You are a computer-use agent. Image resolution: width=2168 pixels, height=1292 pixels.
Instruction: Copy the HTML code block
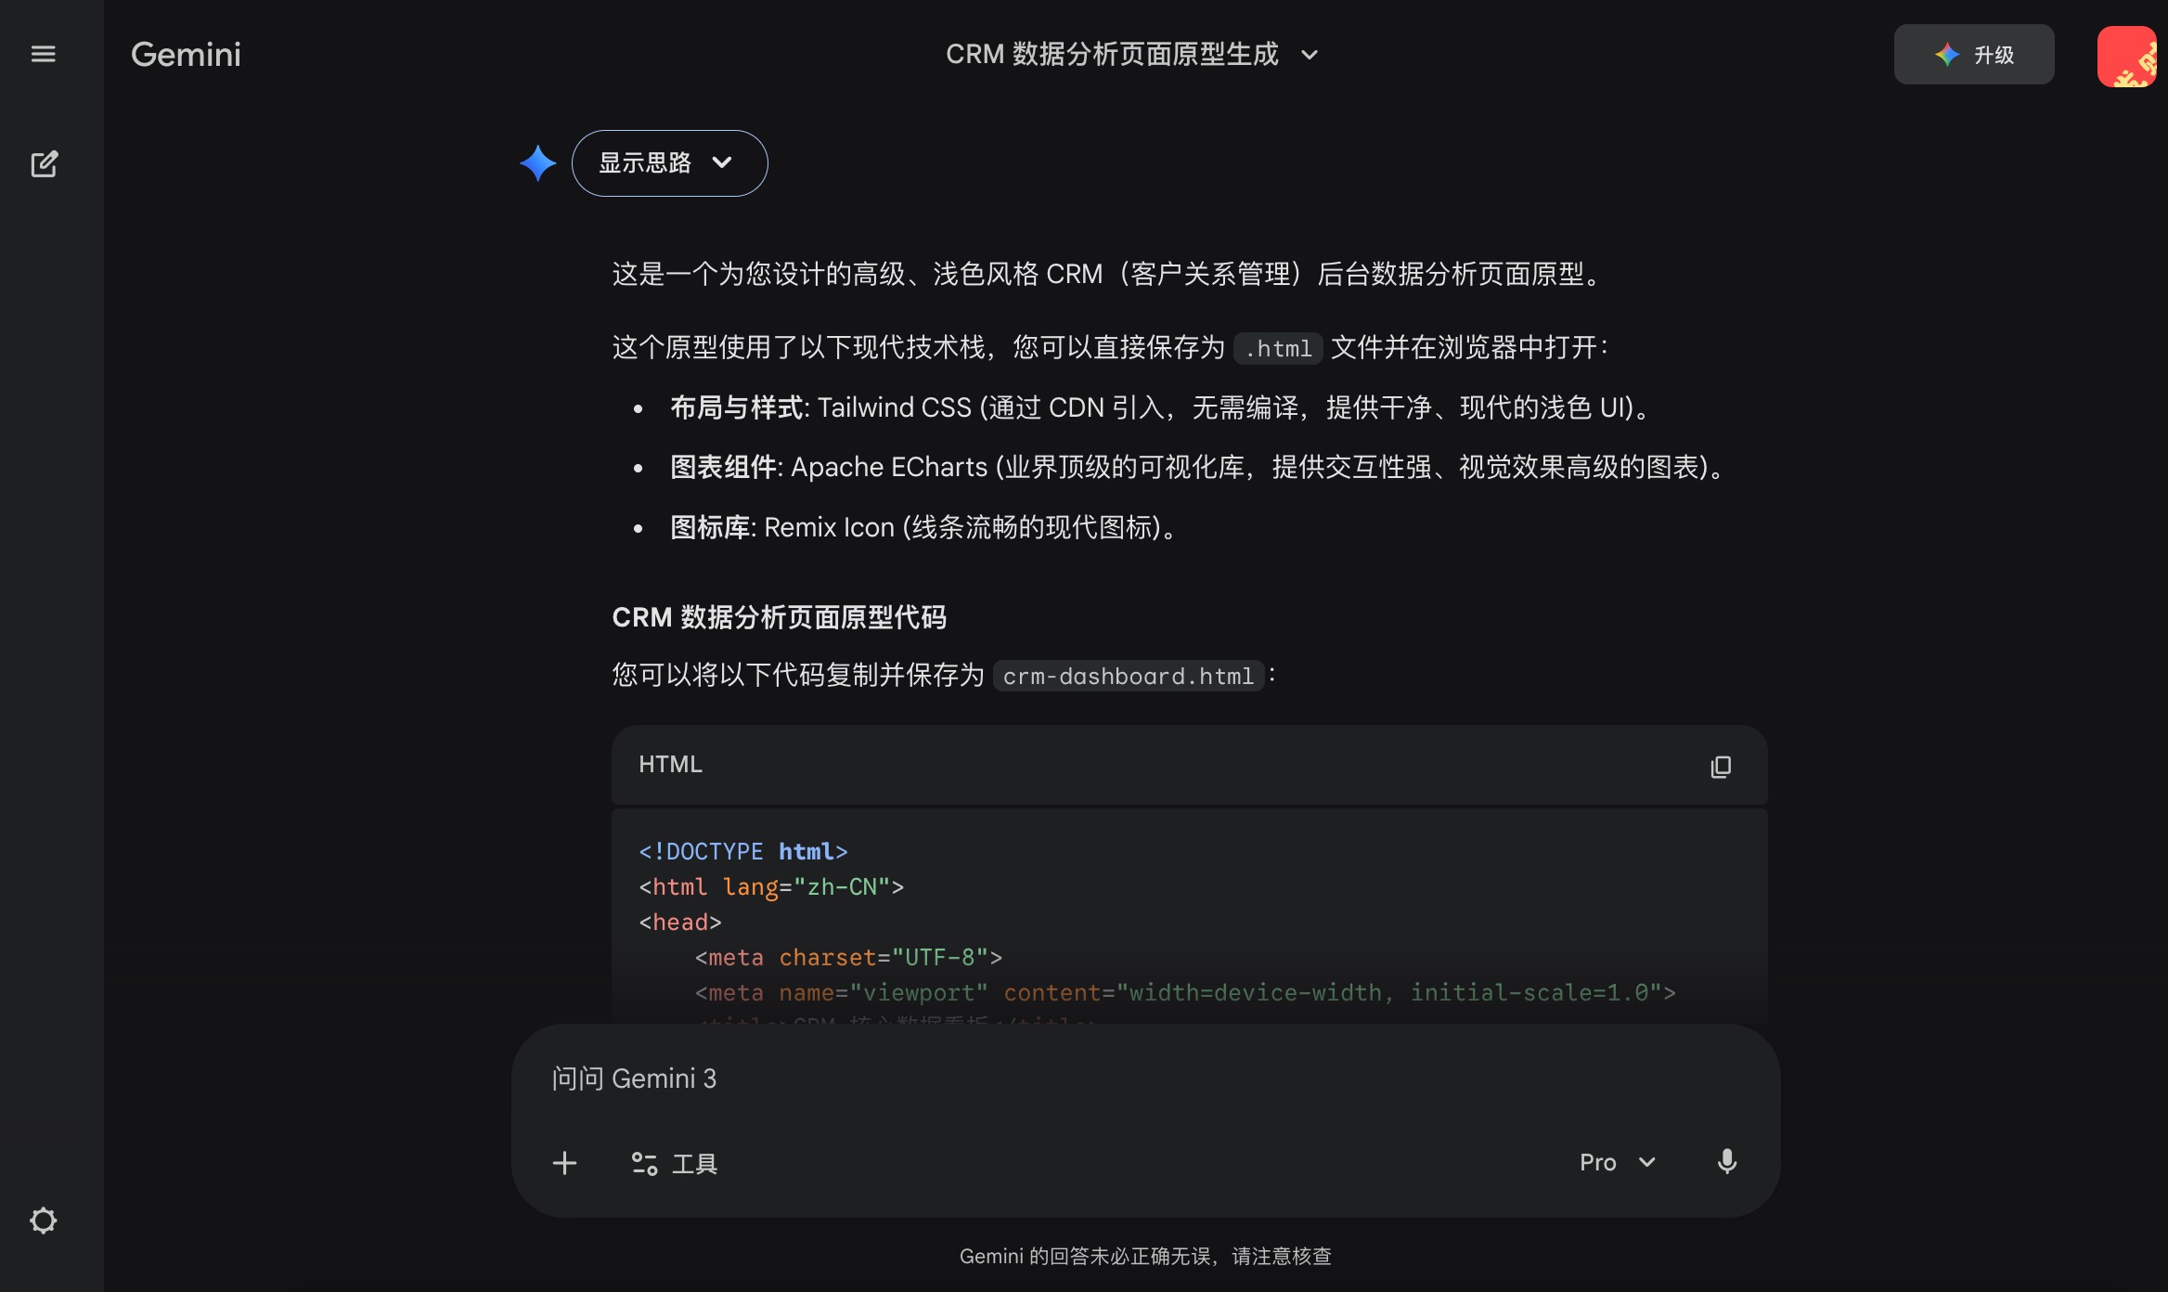click(1720, 766)
